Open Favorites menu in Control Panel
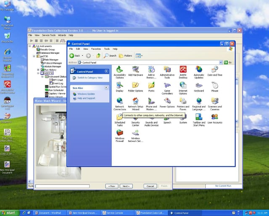The height and width of the screenshot is (216, 269). [x=96, y=49]
